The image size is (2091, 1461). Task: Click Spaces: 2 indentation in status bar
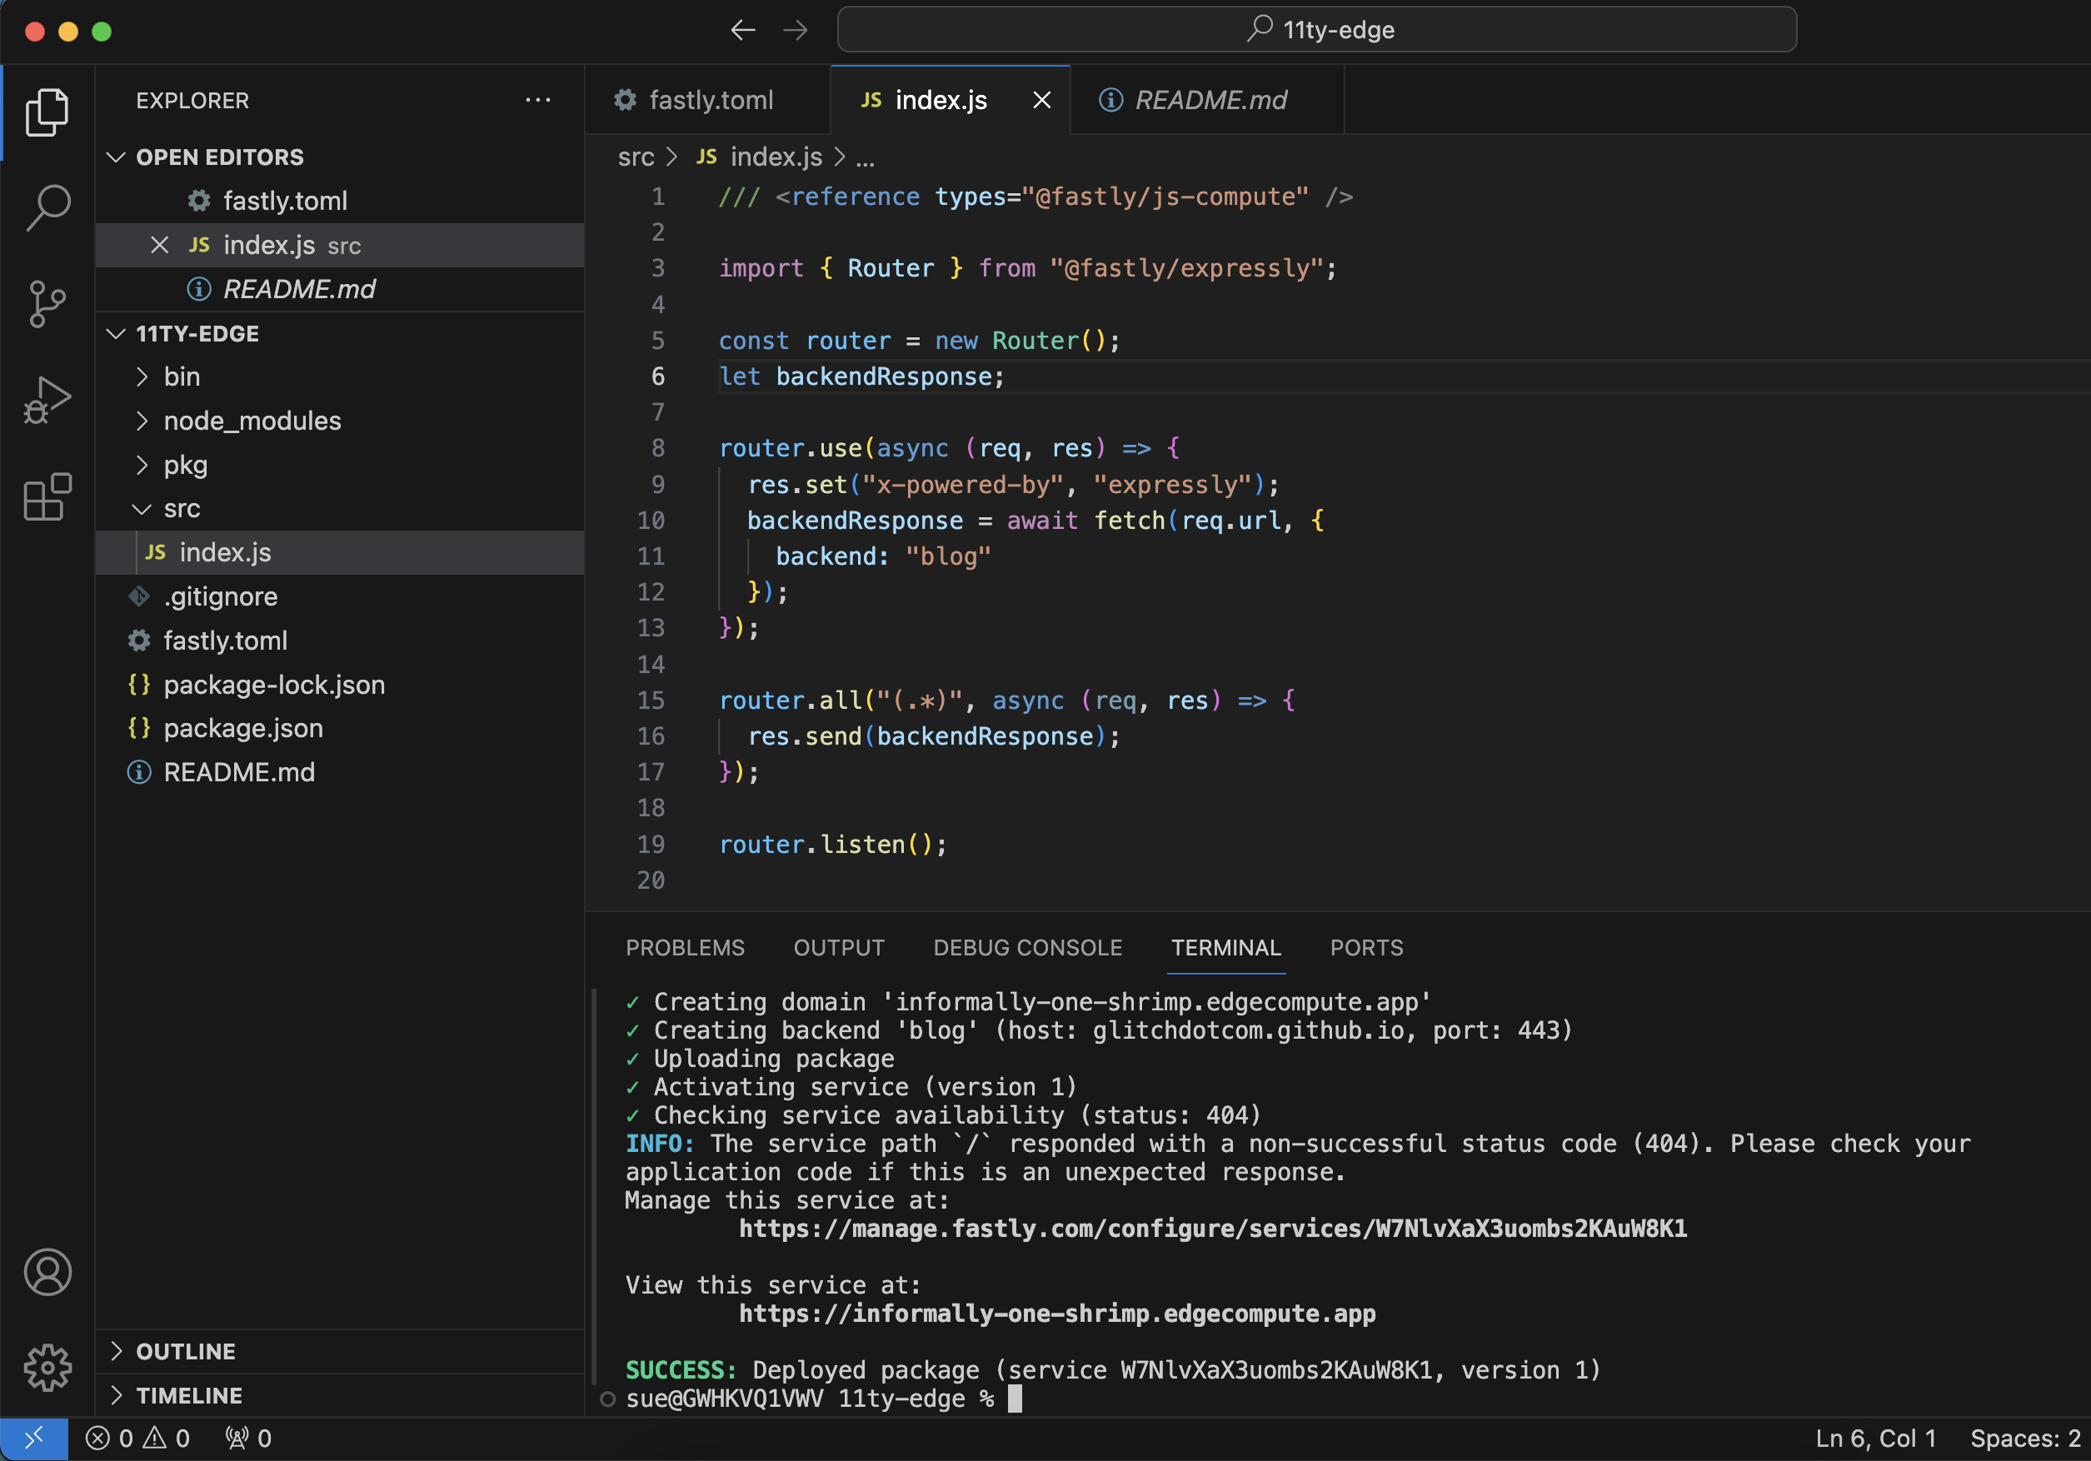2024,1439
